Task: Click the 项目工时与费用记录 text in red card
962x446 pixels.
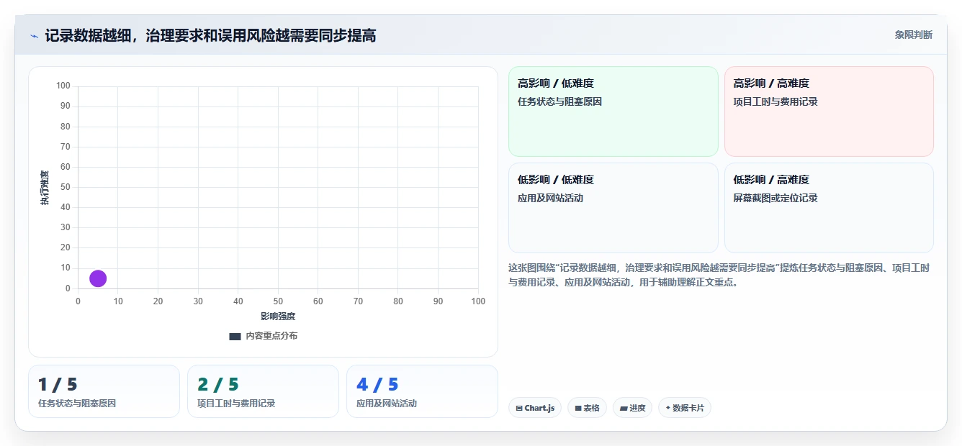Action: click(x=776, y=101)
